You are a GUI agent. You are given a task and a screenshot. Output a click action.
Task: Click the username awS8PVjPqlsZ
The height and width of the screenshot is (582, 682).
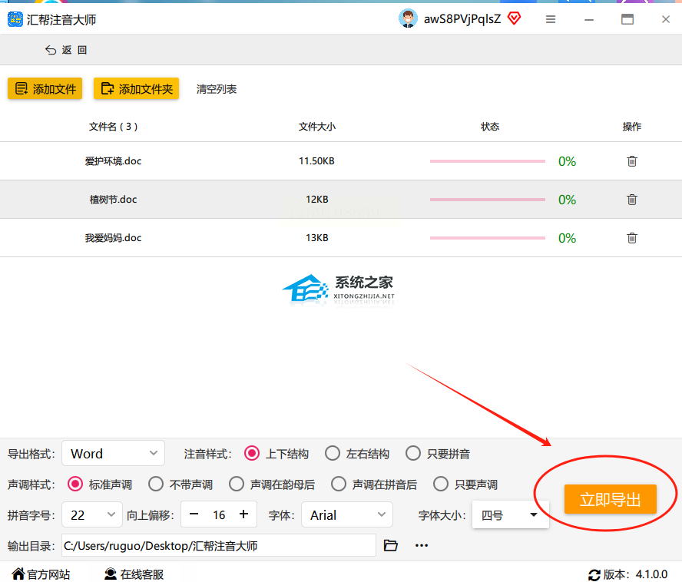pyautogui.click(x=462, y=18)
